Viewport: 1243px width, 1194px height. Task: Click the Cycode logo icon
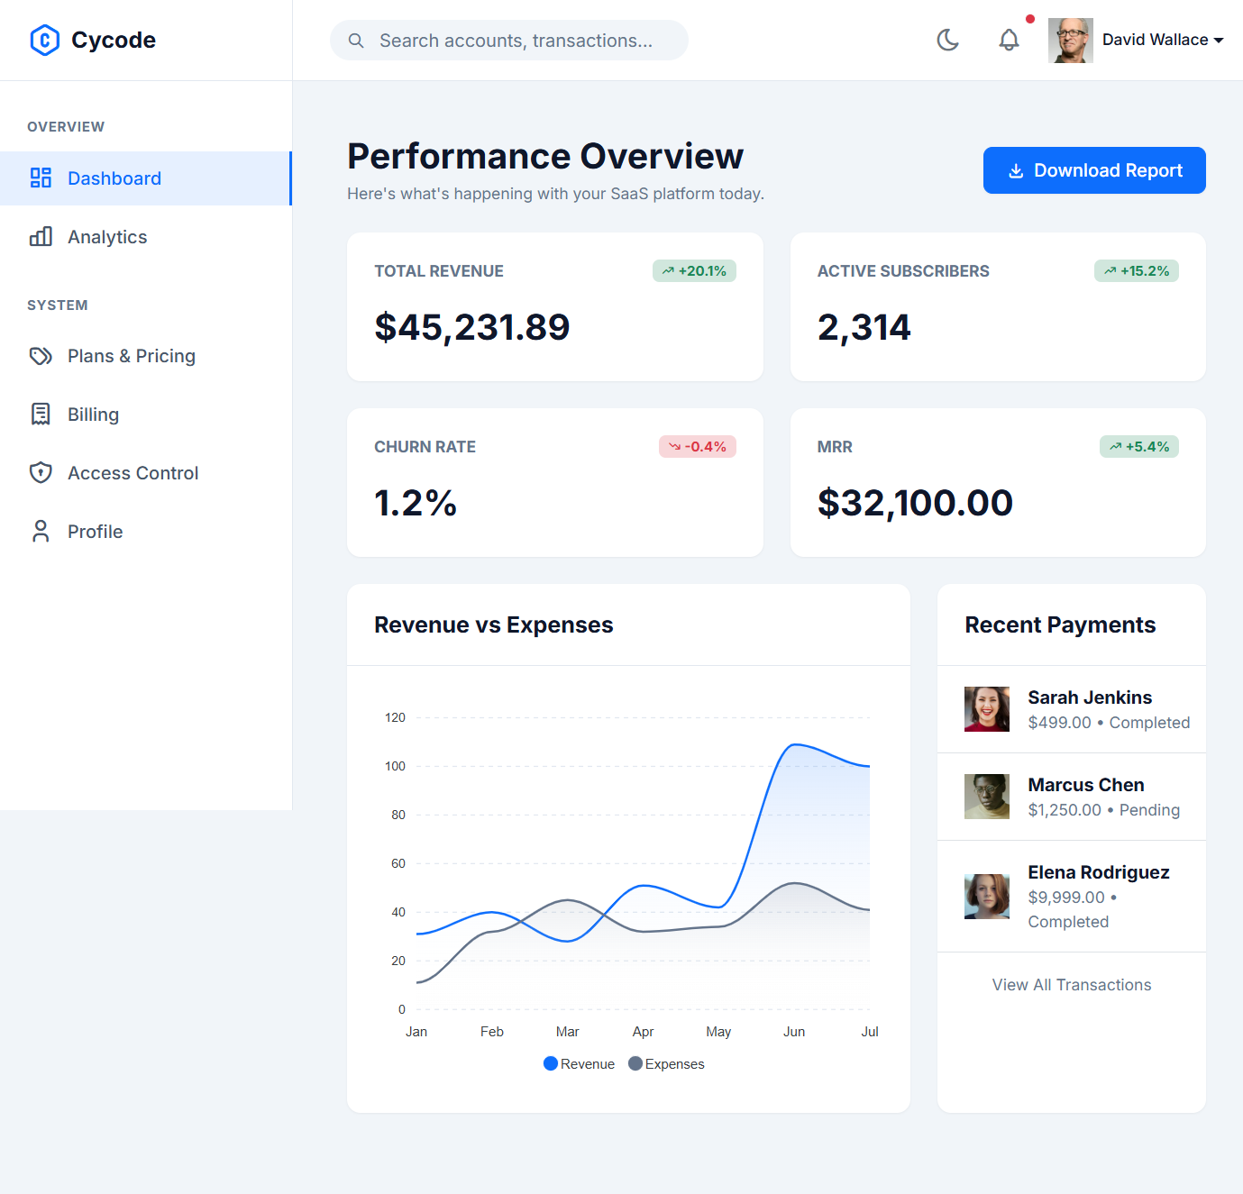click(x=44, y=40)
